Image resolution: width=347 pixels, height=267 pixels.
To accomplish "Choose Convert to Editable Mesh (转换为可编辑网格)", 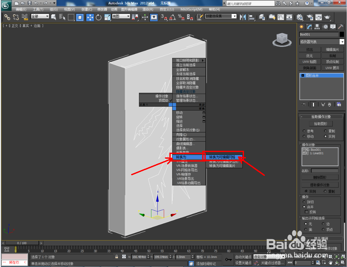I will coord(224,157).
